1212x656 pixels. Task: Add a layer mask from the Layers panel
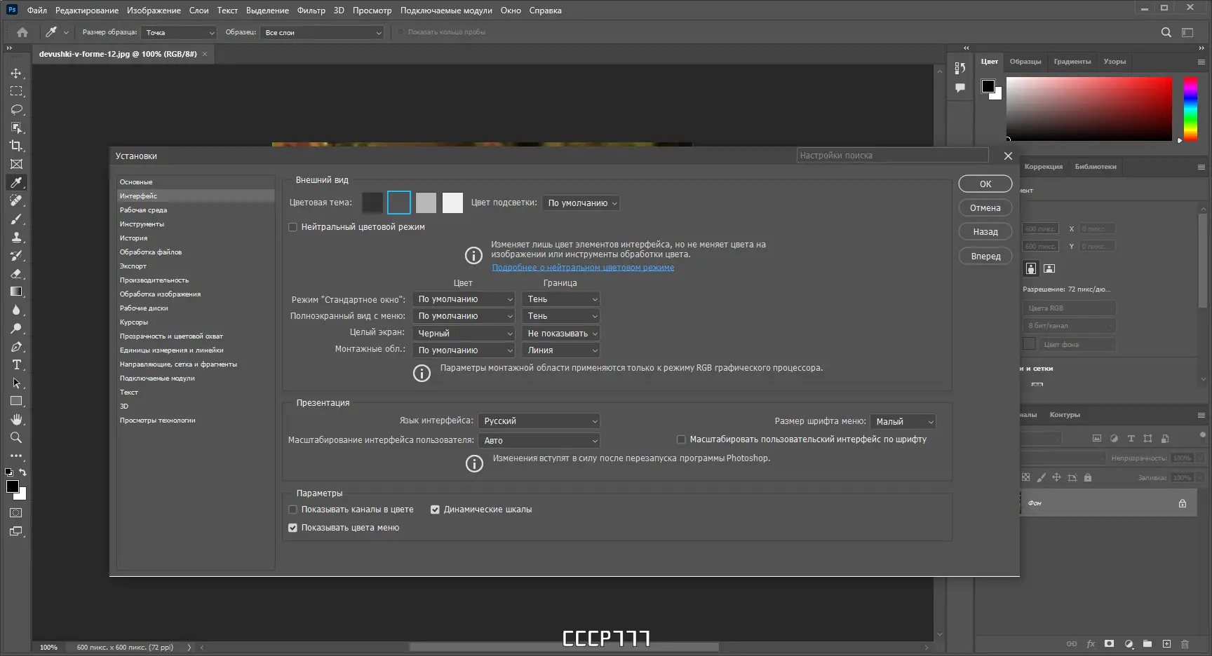click(1109, 643)
